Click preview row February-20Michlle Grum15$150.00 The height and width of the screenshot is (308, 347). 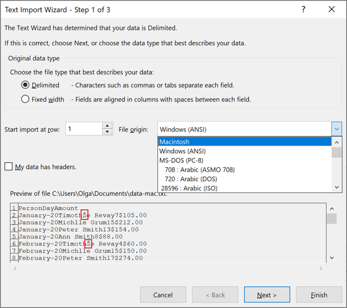coord(82,251)
